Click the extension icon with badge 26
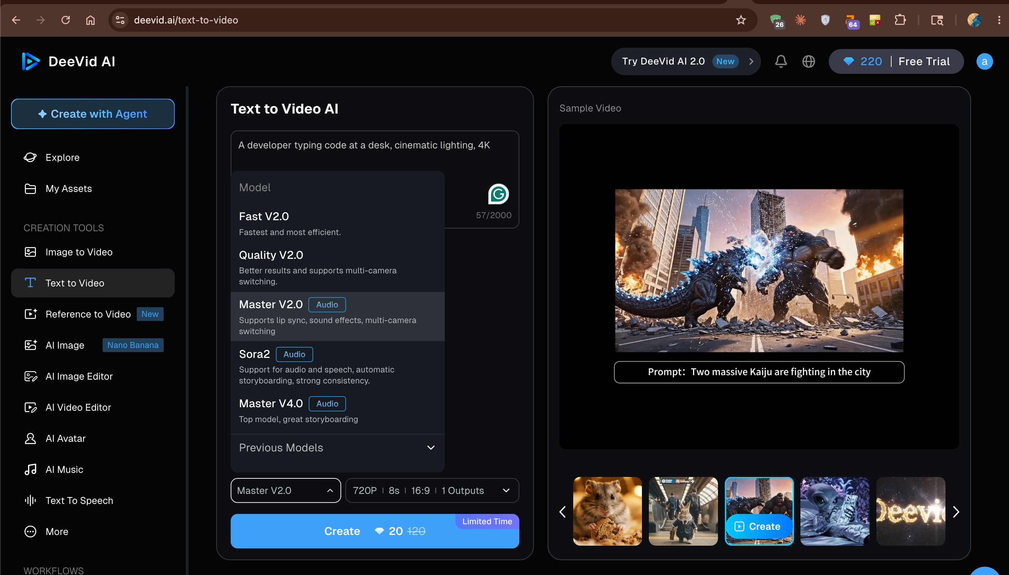Viewport: 1009px width, 575px height. pos(777,21)
